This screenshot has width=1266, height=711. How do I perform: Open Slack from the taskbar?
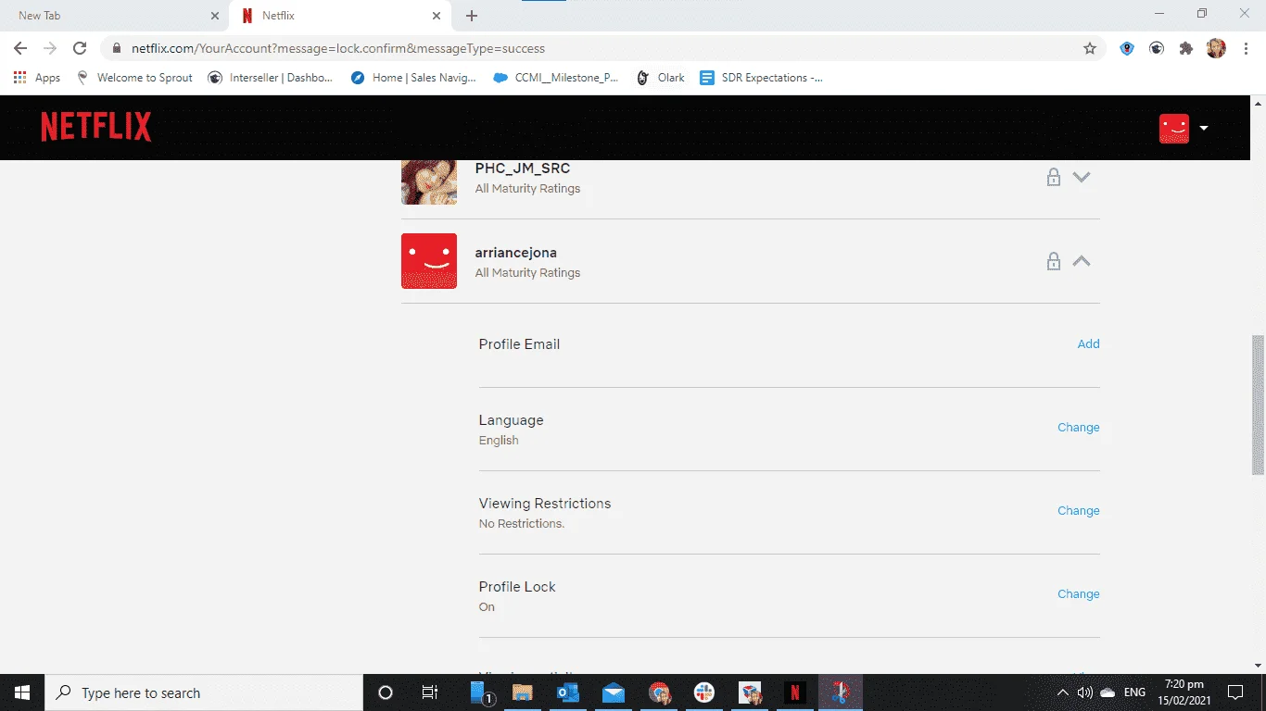point(704,692)
